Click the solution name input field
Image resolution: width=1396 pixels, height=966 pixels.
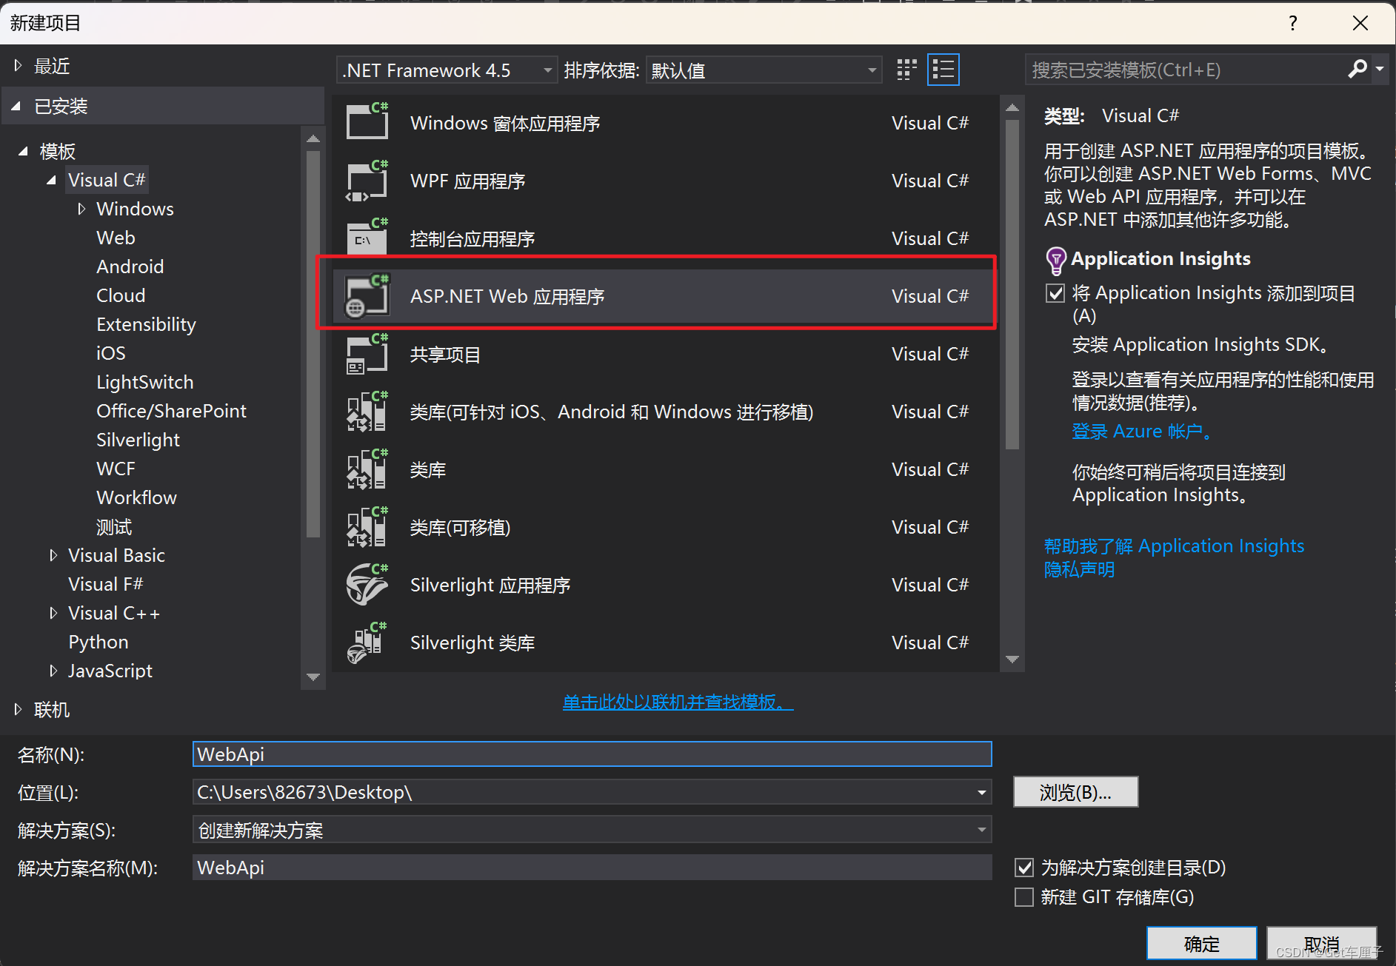592,867
